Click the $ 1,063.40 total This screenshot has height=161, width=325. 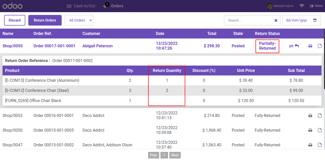click(x=212, y=145)
